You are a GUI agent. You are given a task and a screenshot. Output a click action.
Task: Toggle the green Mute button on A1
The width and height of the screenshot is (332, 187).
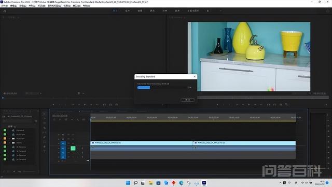coord(73,149)
